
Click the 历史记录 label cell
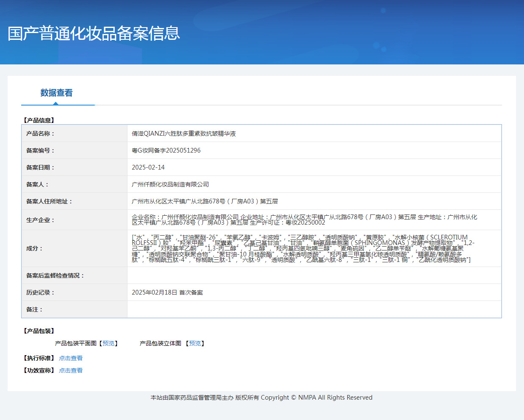[75, 292]
